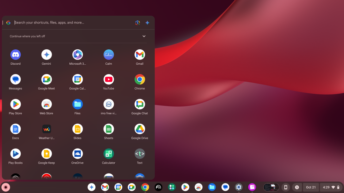
Task: Collapse the 'Continue where you left off' section
Action: tap(143, 36)
